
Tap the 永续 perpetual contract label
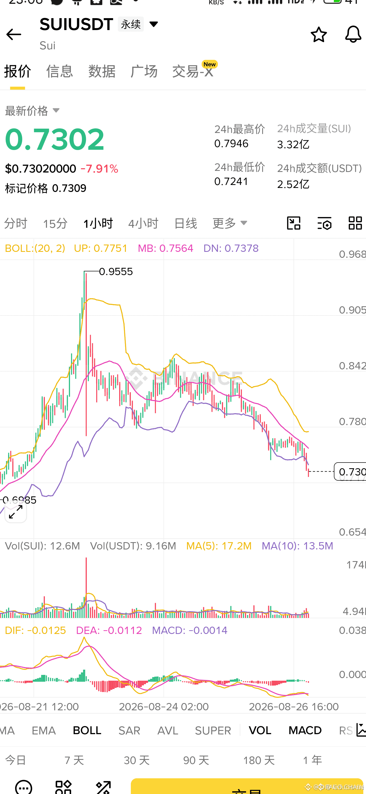[131, 24]
